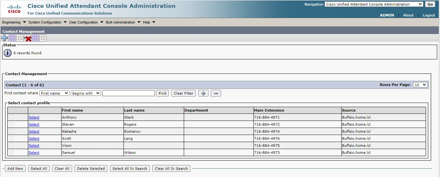Image resolution: width=440 pixels, height=177 pixels.
Task: Click the red X Delete Selected toolbar icon
Action: coord(28,38)
